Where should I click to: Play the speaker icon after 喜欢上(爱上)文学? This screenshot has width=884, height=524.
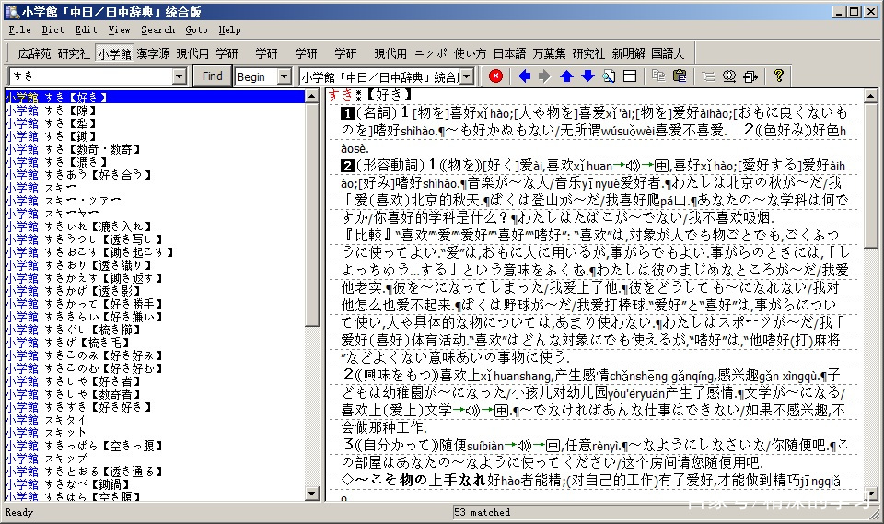pos(472,410)
